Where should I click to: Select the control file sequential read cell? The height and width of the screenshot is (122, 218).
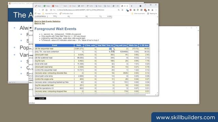coord(54,70)
